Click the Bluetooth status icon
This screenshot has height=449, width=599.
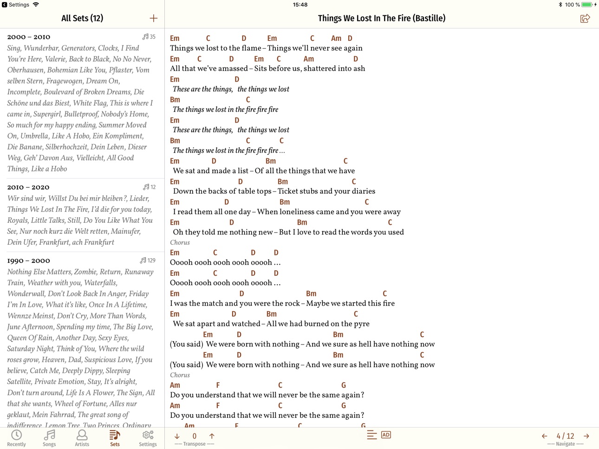(560, 5)
